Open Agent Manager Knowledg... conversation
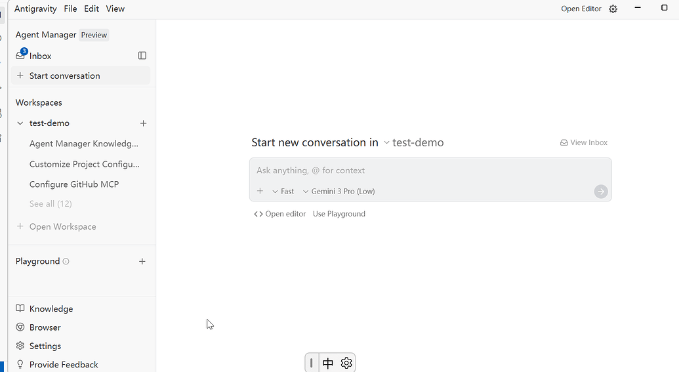679x372 pixels. [84, 144]
